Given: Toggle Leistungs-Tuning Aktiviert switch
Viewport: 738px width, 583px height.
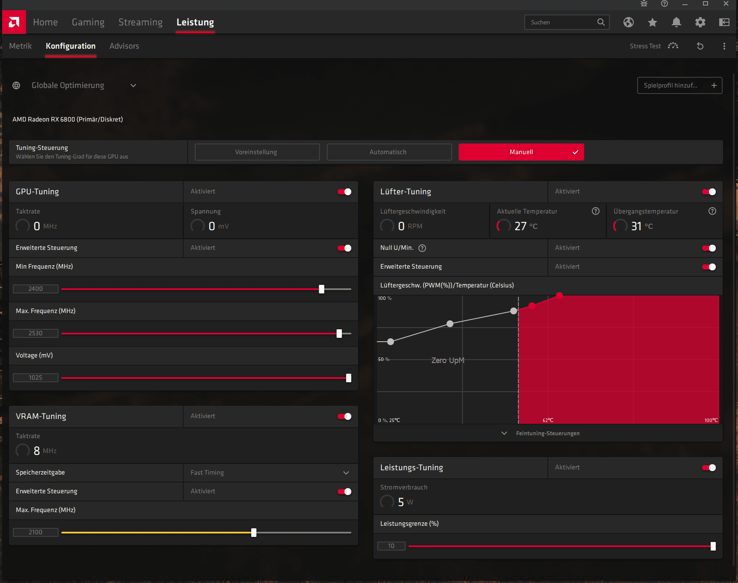Looking at the screenshot, I should coord(709,468).
